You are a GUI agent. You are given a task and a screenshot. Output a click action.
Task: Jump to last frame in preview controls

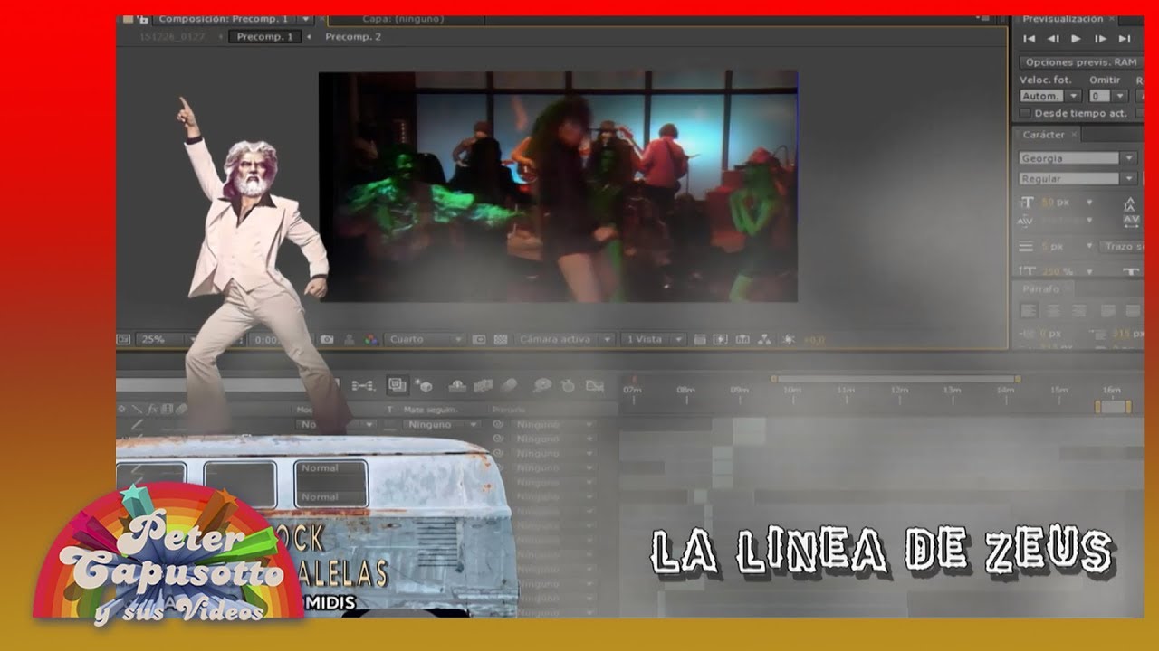pos(1125,39)
